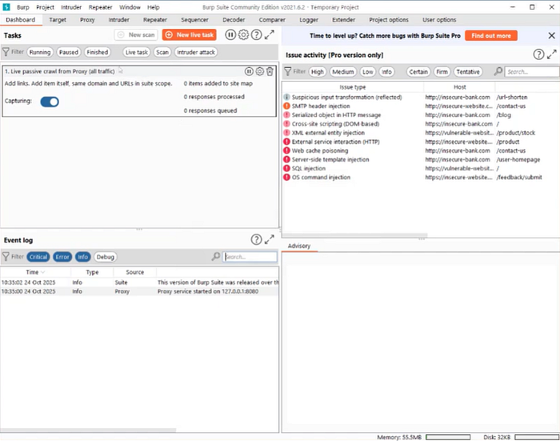The height and width of the screenshot is (441, 560).
Task: Click the Suspicious input transformation info icon
Action: [x=286, y=97]
